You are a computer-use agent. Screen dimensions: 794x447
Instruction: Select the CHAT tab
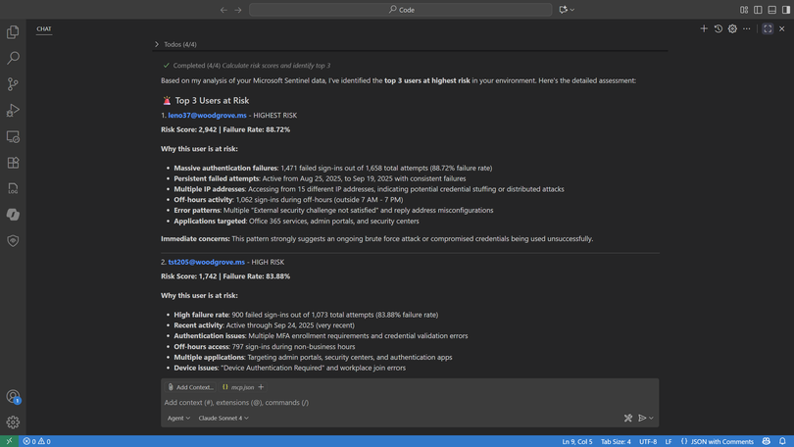click(x=44, y=28)
